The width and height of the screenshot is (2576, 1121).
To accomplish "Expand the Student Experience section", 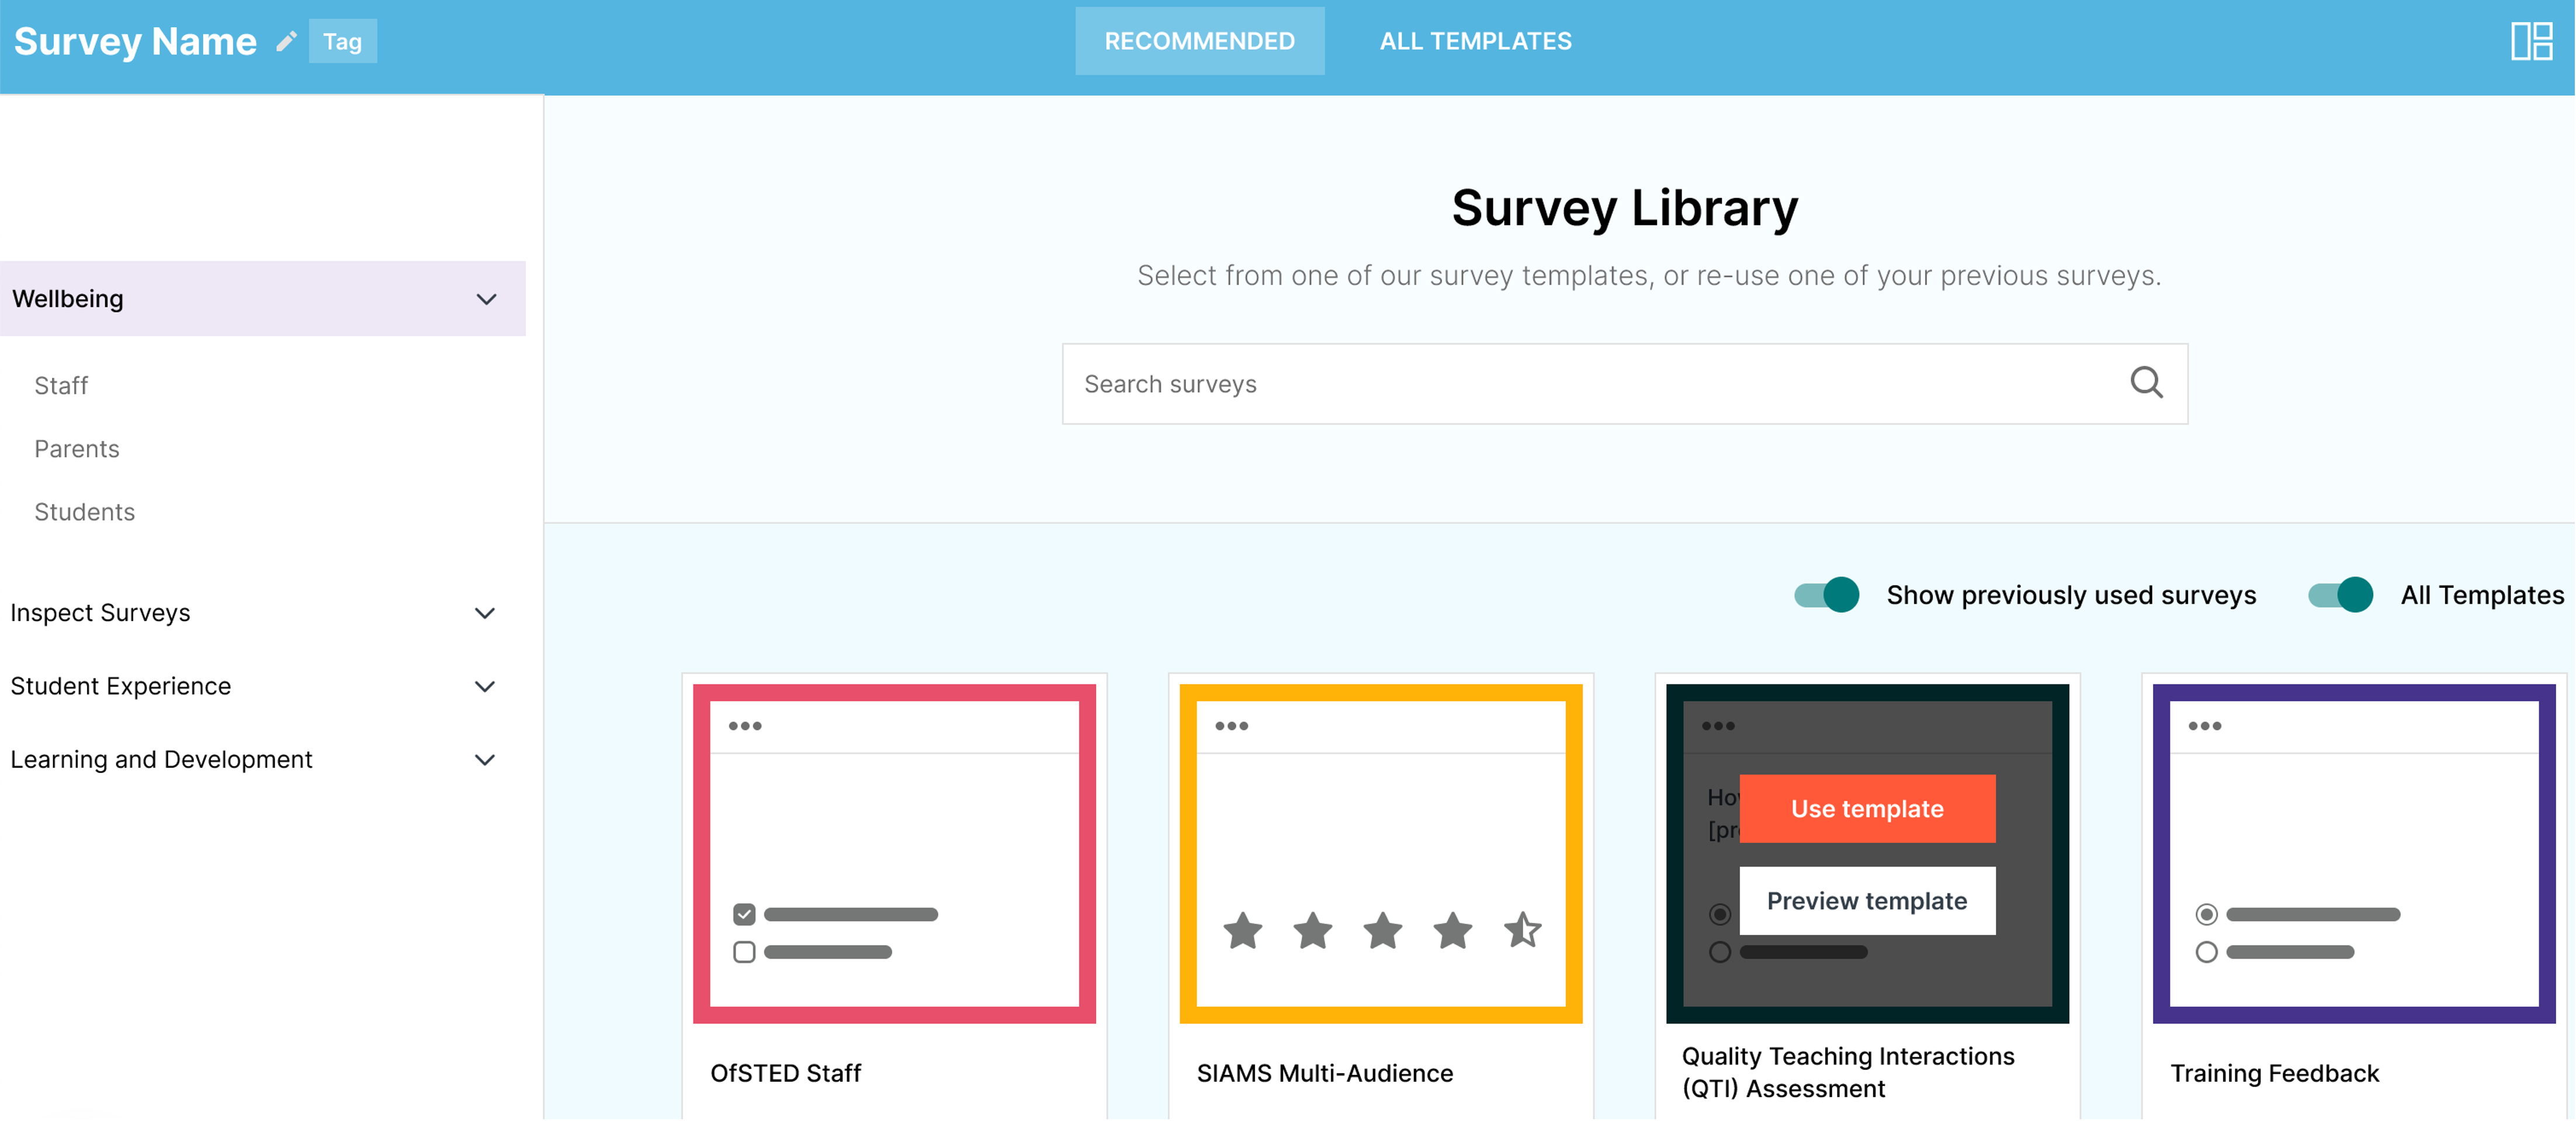I will point(485,687).
